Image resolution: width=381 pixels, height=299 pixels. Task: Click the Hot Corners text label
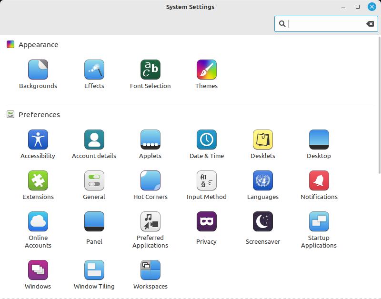[x=150, y=197]
